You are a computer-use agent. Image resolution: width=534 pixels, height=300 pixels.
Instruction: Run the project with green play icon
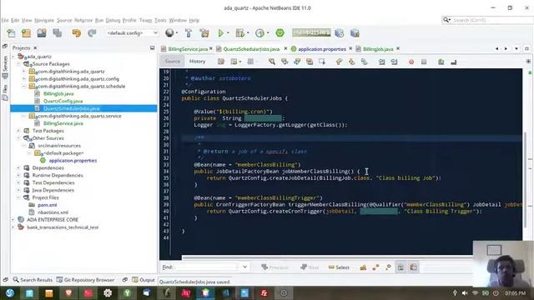220,33
